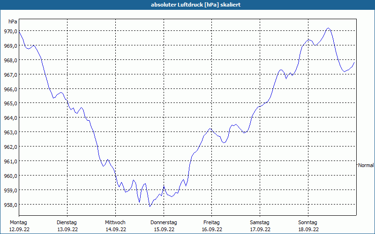The image size is (375, 234).
Task: Click the 959,0 axis value
Action: point(10,190)
